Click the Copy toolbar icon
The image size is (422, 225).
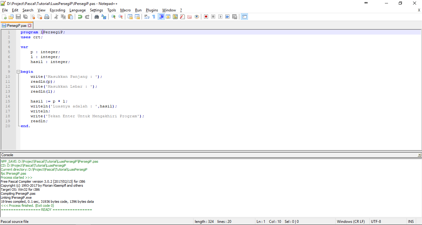63,17
